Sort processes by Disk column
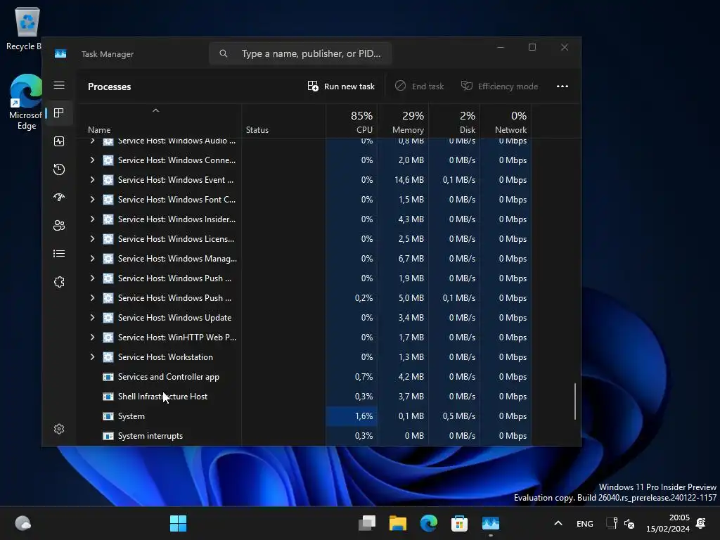Screen dimensions: 720x540 tap(455, 121)
